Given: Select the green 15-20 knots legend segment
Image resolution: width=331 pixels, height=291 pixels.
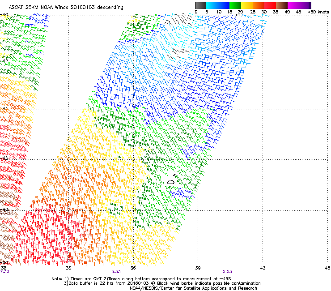Looking at the screenshot, I should click(x=235, y=5).
